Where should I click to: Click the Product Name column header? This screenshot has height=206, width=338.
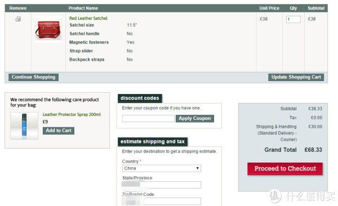(83, 8)
